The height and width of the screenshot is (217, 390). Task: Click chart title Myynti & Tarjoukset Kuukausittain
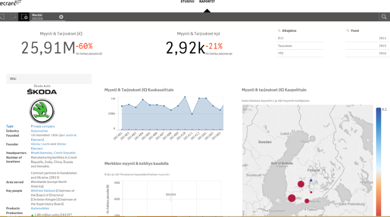tap(139, 90)
